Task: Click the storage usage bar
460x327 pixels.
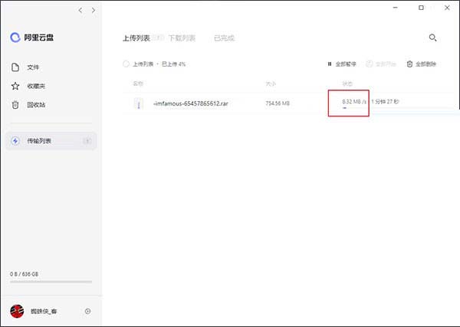Action: [51, 282]
